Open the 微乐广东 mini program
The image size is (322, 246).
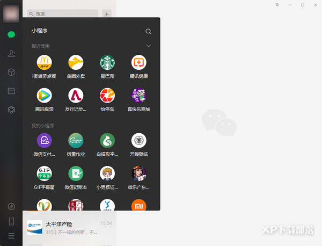[x=139, y=178]
